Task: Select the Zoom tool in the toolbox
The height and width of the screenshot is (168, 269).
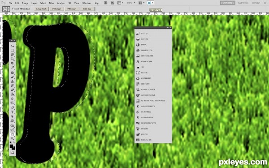Action: (13, 138)
